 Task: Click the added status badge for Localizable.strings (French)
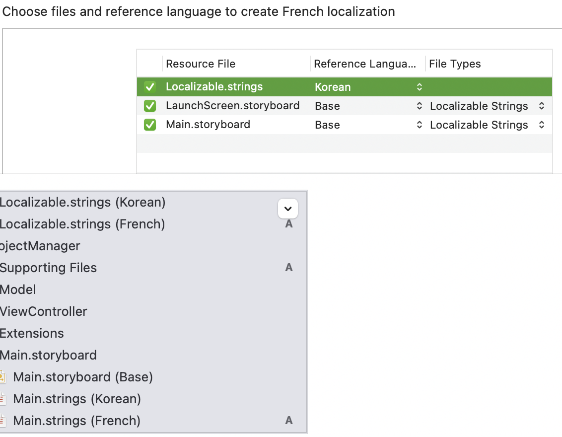coord(288,224)
